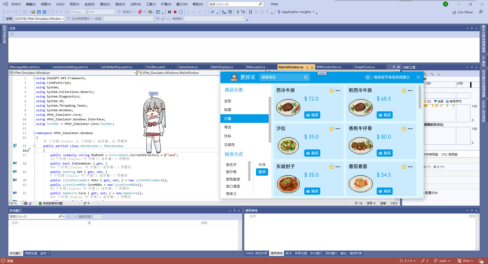Click the Bookmark toggle icon in toolbar
This screenshot has width=488, height=264.
(251, 12)
